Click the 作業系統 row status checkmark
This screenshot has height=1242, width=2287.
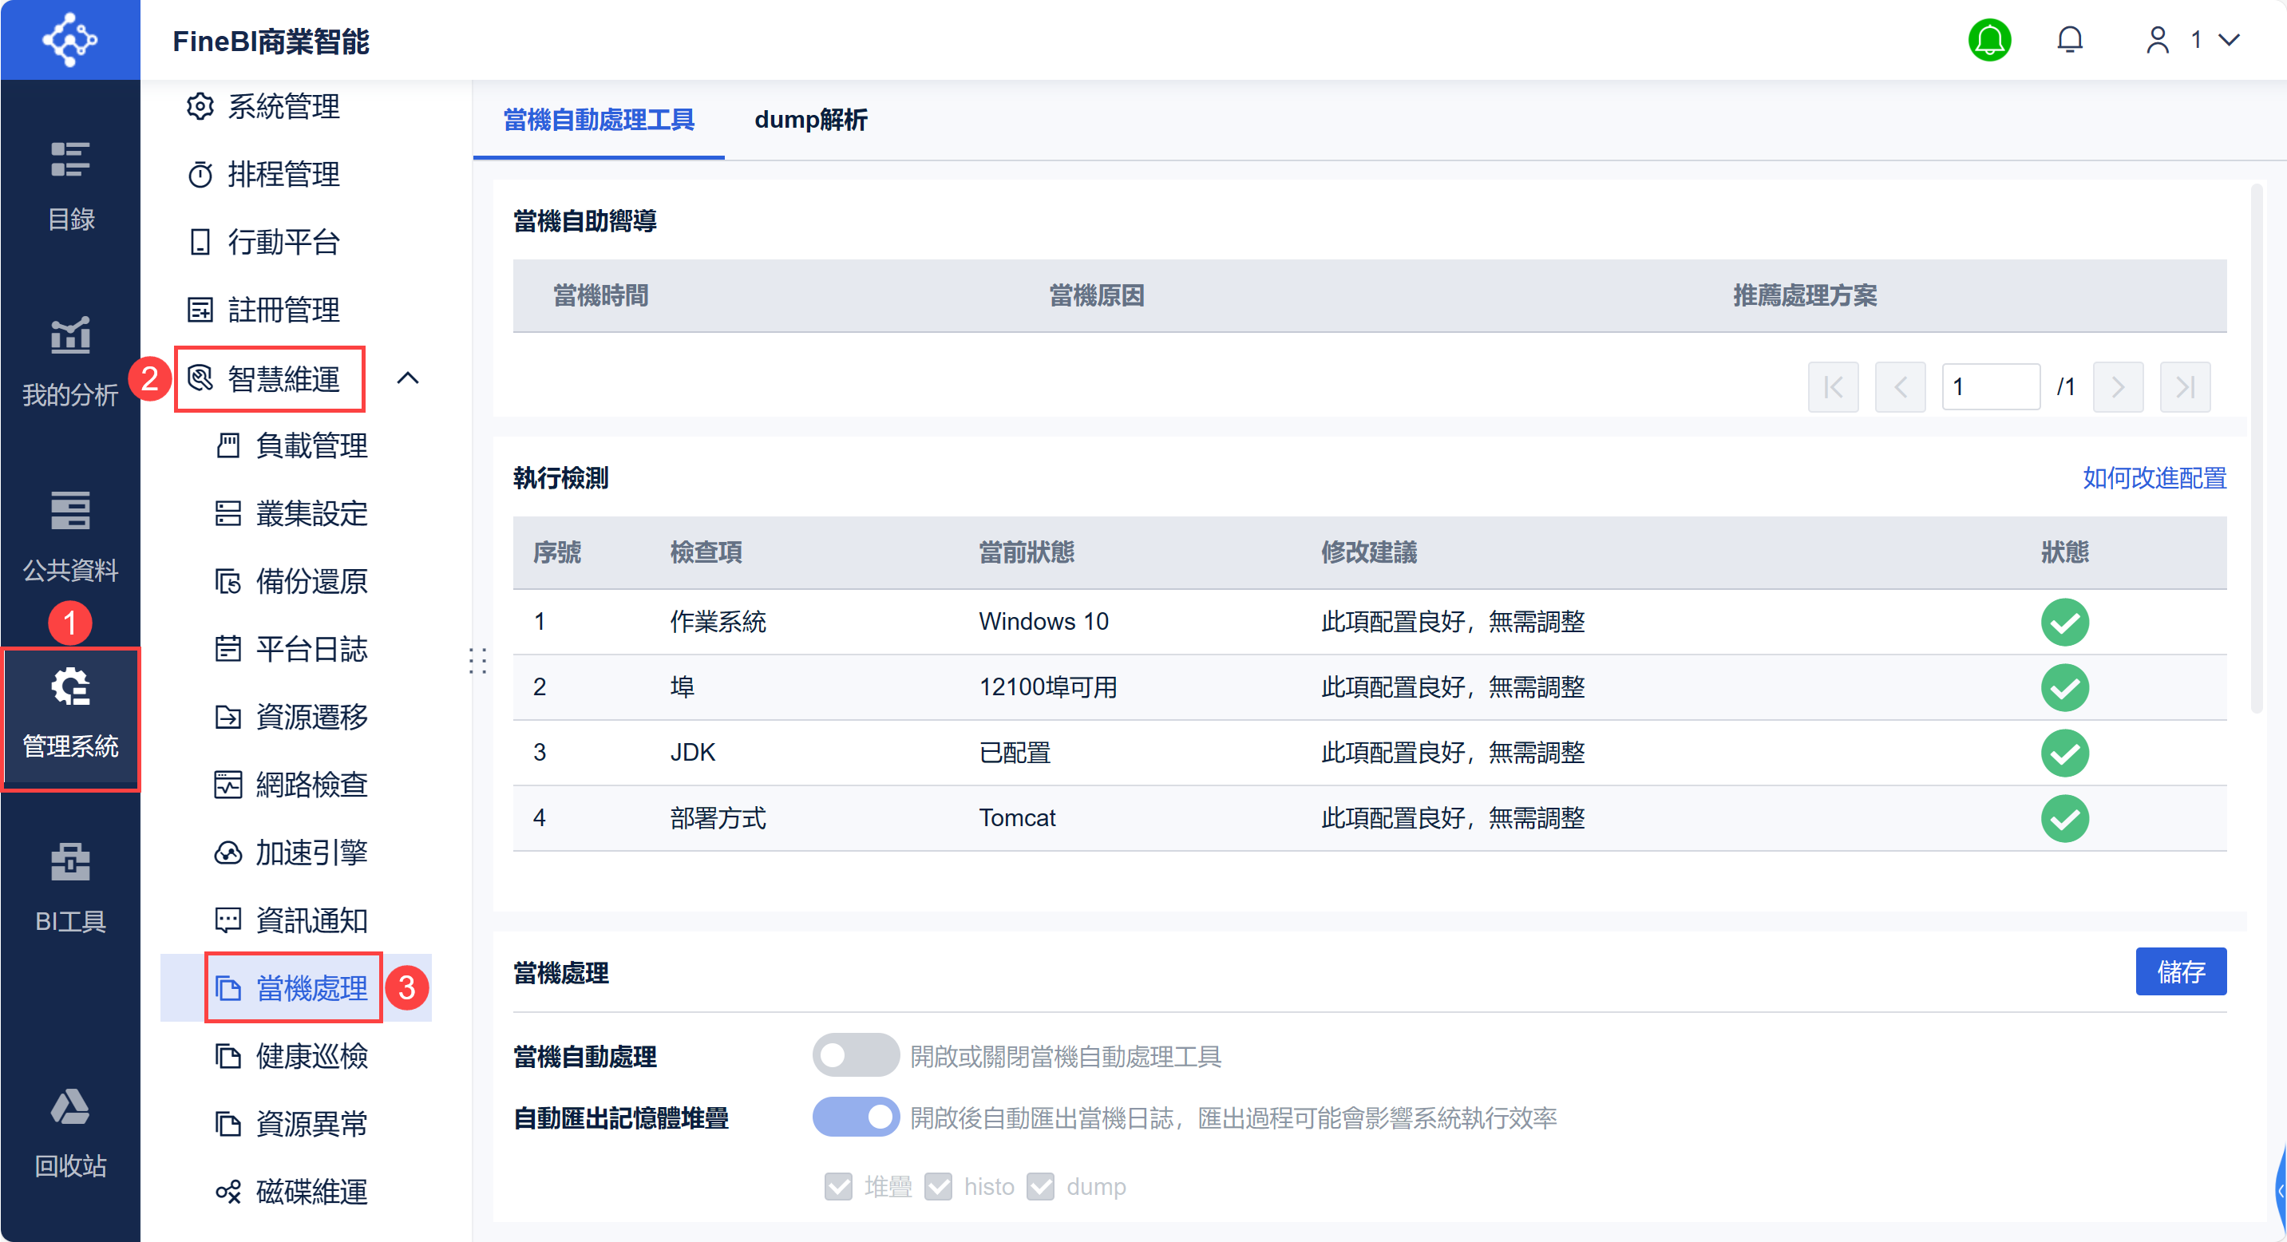(2064, 622)
